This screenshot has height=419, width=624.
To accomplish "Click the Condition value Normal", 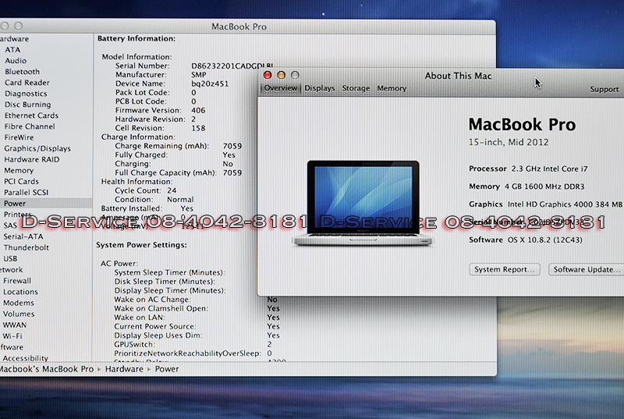I will tap(180, 199).
